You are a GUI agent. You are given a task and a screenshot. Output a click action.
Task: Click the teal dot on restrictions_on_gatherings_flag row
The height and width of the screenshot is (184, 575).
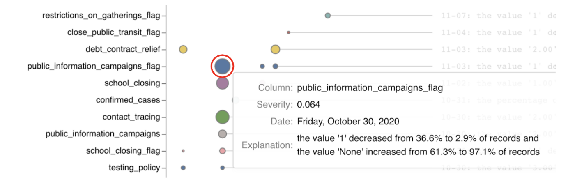click(x=328, y=16)
